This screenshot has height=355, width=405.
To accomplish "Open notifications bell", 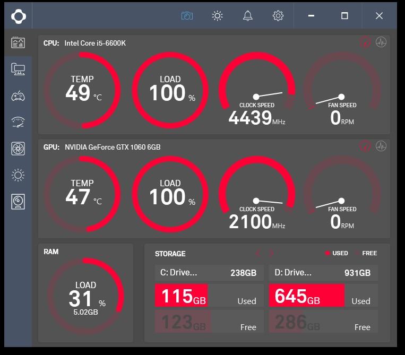I will [x=247, y=16].
